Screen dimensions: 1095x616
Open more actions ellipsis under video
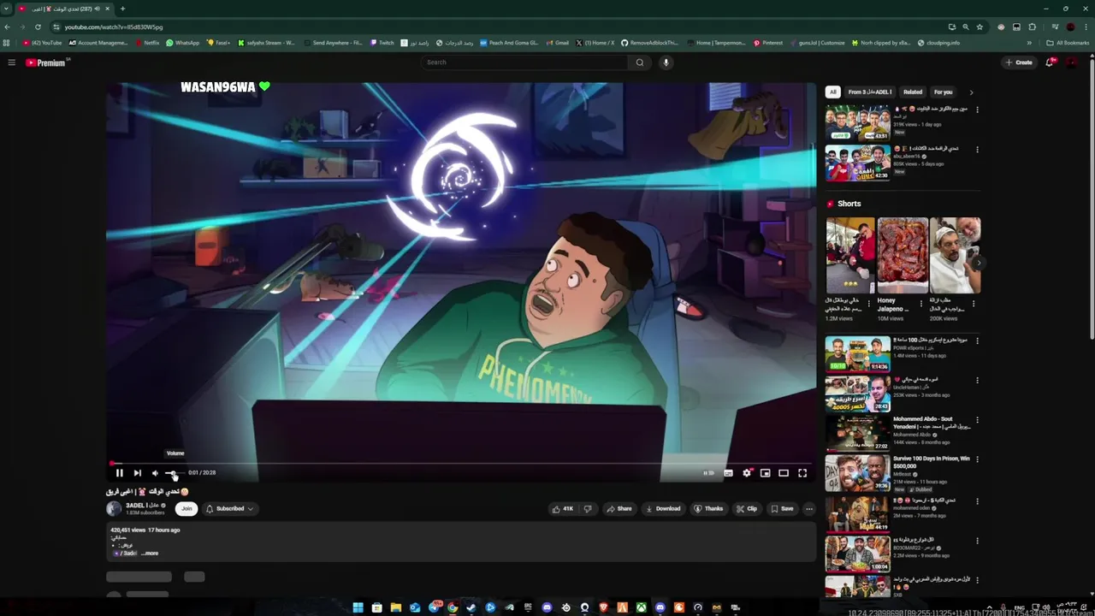coord(808,508)
